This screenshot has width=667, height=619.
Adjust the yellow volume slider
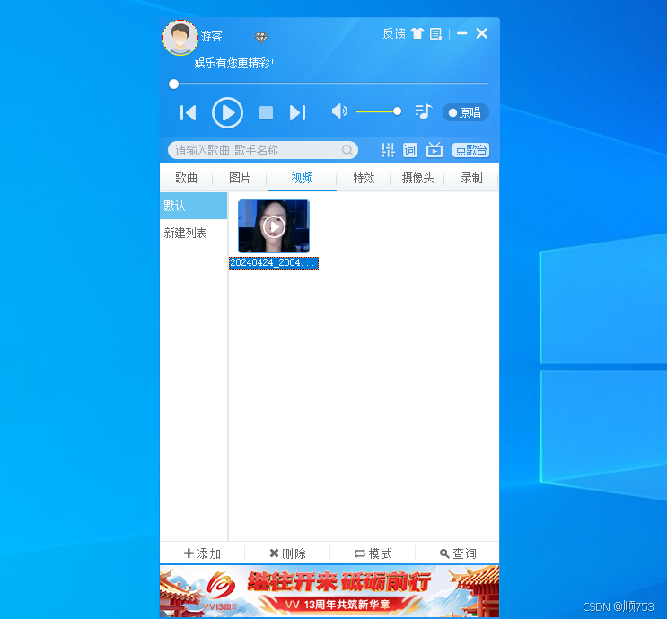379,111
